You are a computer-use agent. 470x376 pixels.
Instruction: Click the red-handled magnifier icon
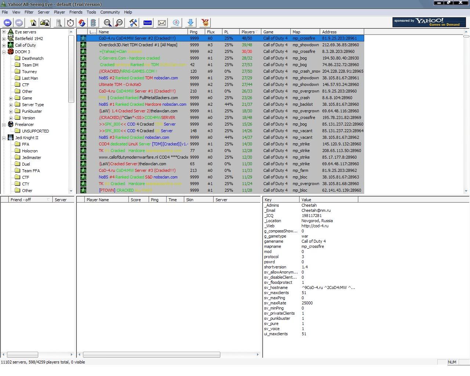[119, 23]
